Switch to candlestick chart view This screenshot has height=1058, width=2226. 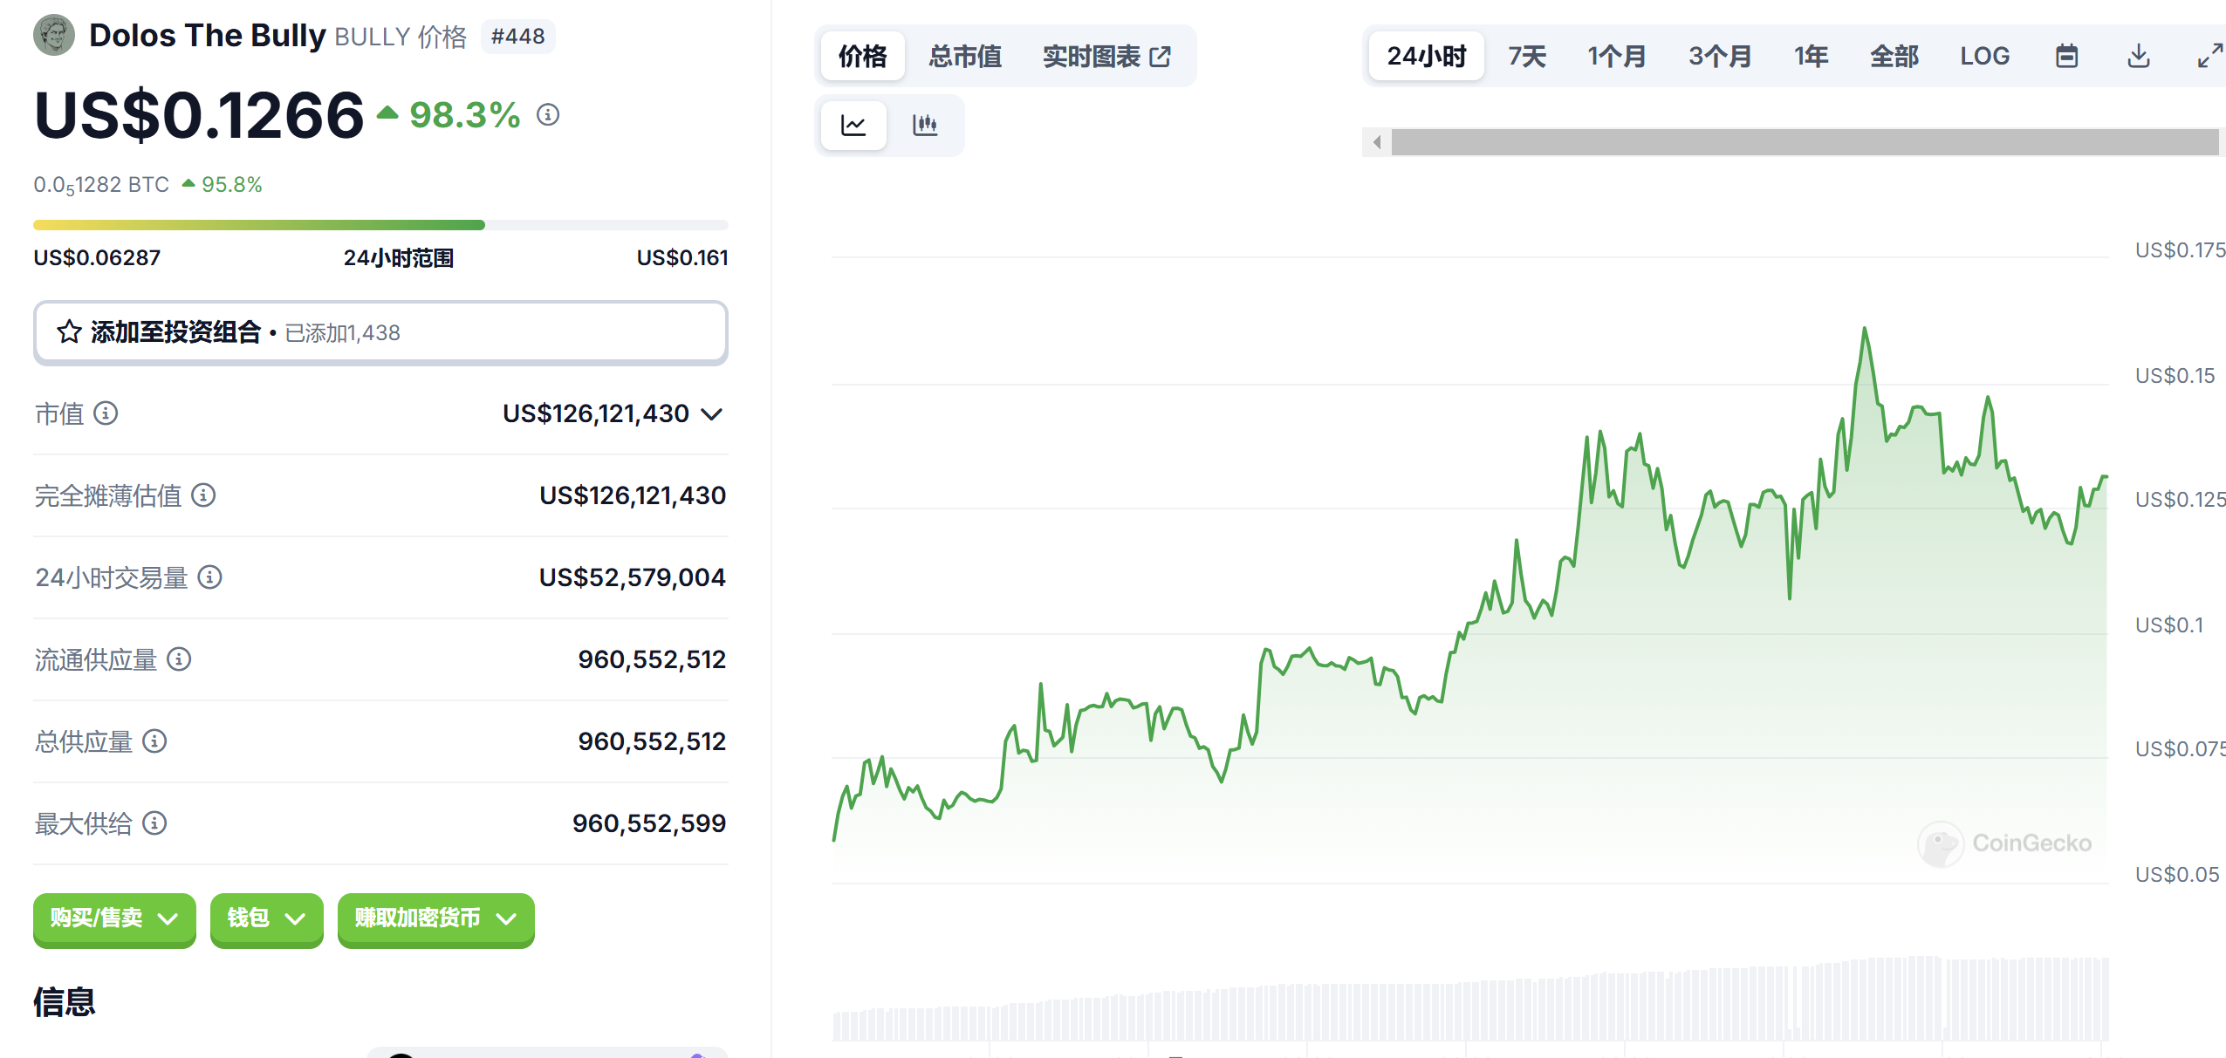click(925, 126)
